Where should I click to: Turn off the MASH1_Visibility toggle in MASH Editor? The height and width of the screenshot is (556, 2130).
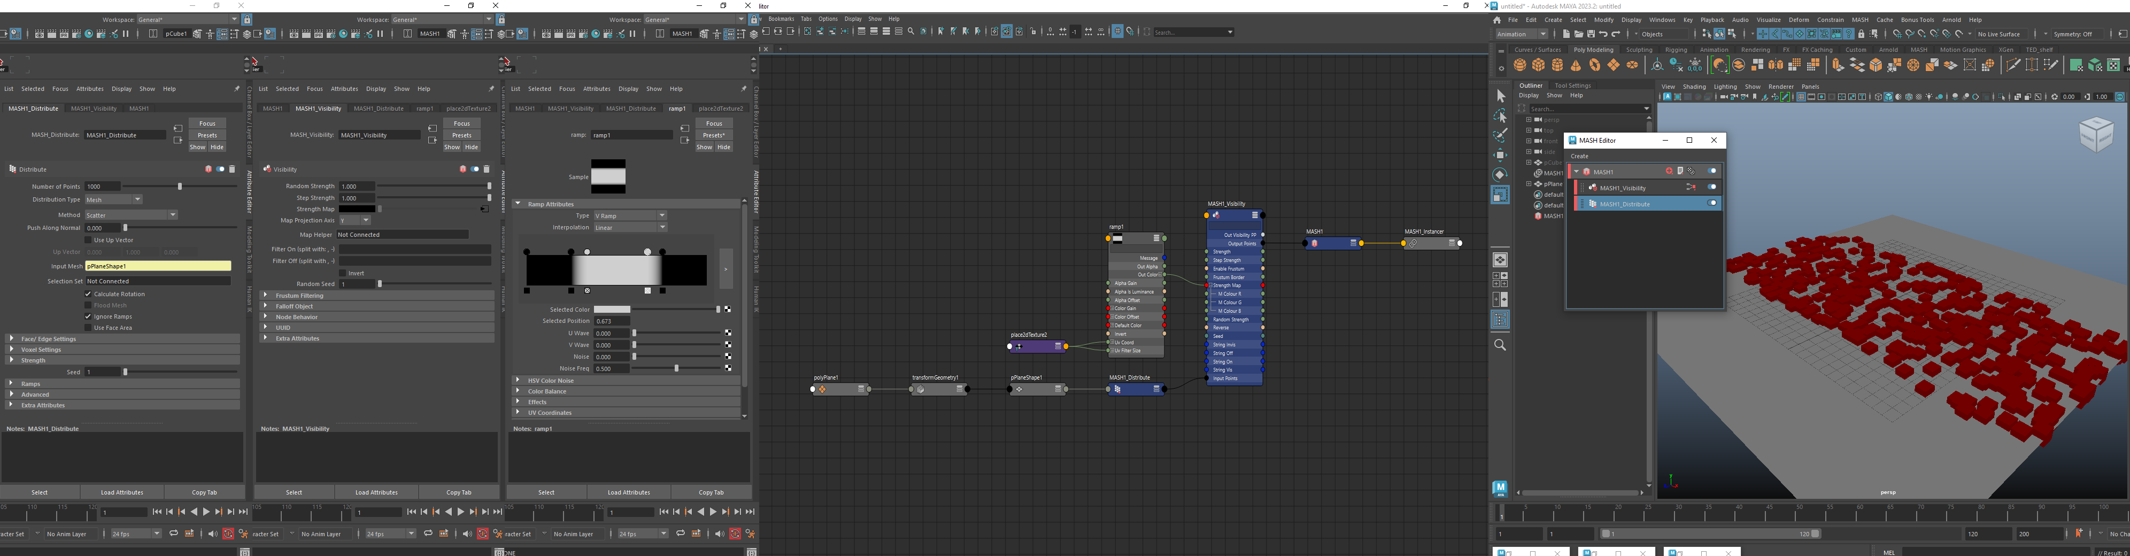pos(1712,188)
